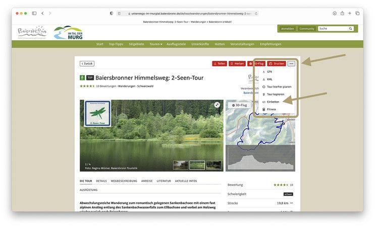
Task: Click the 10 Bewertungen link
Action: 106,86
